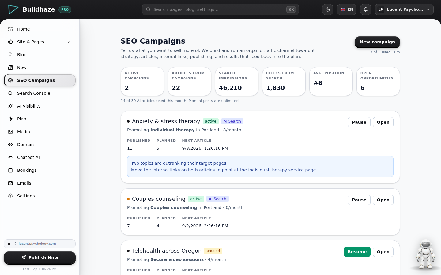Image resolution: width=441 pixels, height=275 pixels.
Task: Click the Chatbot AI robot icon
Action: pos(10,157)
